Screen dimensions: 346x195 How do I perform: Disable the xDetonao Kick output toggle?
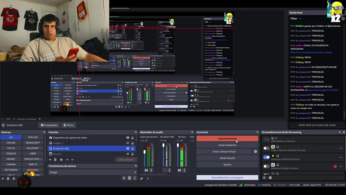pos(266,157)
